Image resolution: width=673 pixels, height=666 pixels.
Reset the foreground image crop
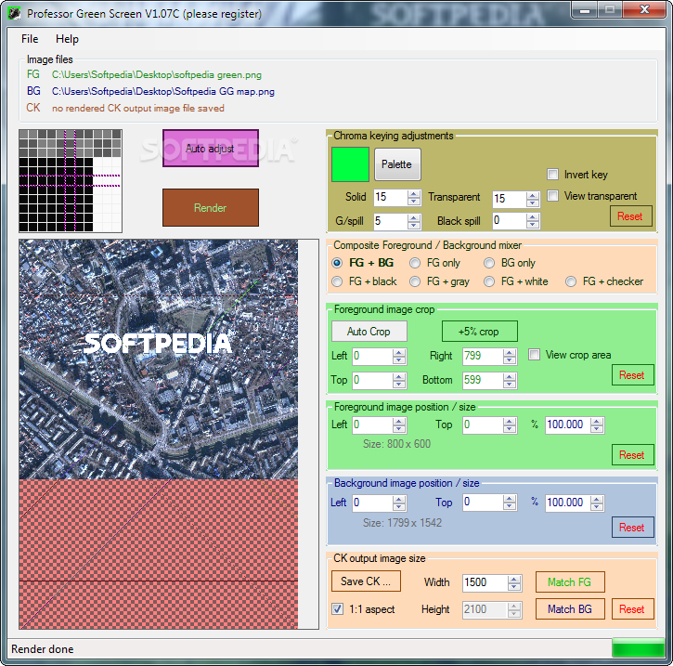click(633, 375)
